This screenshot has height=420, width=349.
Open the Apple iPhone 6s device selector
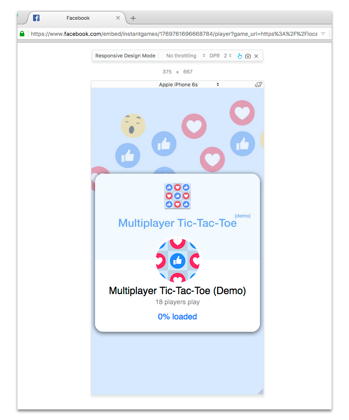(x=189, y=85)
